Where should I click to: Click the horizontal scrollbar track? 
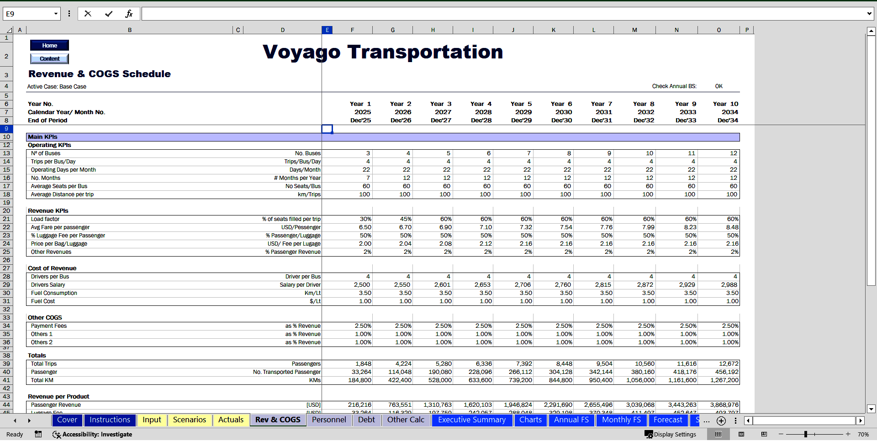click(x=804, y=420)
